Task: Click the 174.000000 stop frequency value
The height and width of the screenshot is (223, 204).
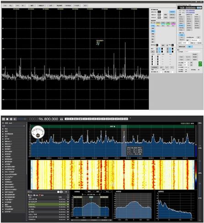Action: pos(190,13)
